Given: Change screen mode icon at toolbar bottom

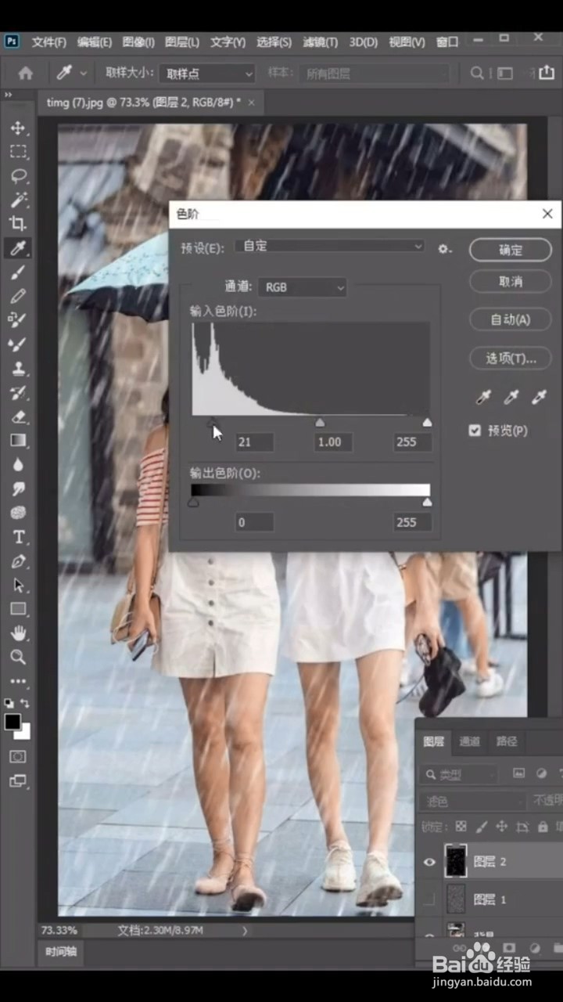Looking at the screenshot, I should coord(18,781).
